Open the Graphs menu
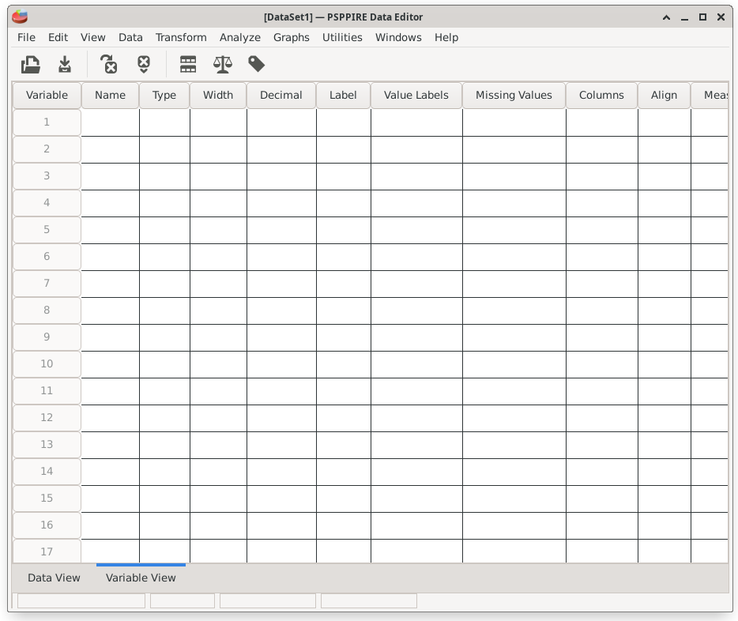738x621 pixels. click(x=292, y=37)
